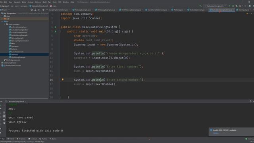Select opened file locate target icon in Project panel
The image size is (254, 143).
(x=32, y=10)
